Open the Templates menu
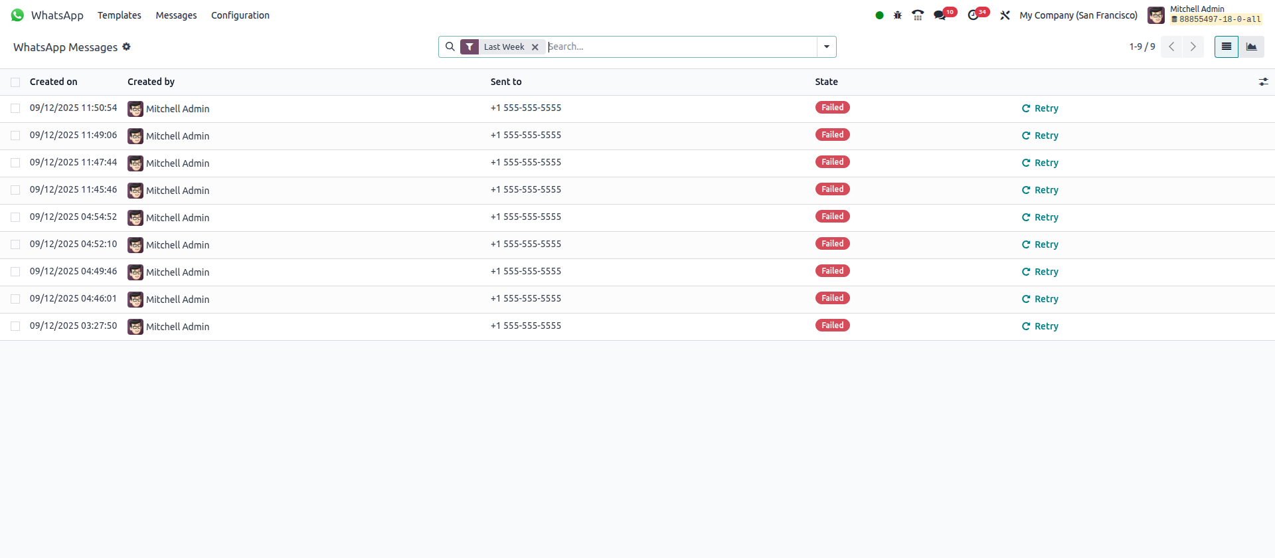 pos(119,15)
